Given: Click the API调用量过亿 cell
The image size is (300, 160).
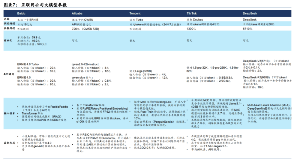Looking at the screenshot, I should [x=81, y=24].
